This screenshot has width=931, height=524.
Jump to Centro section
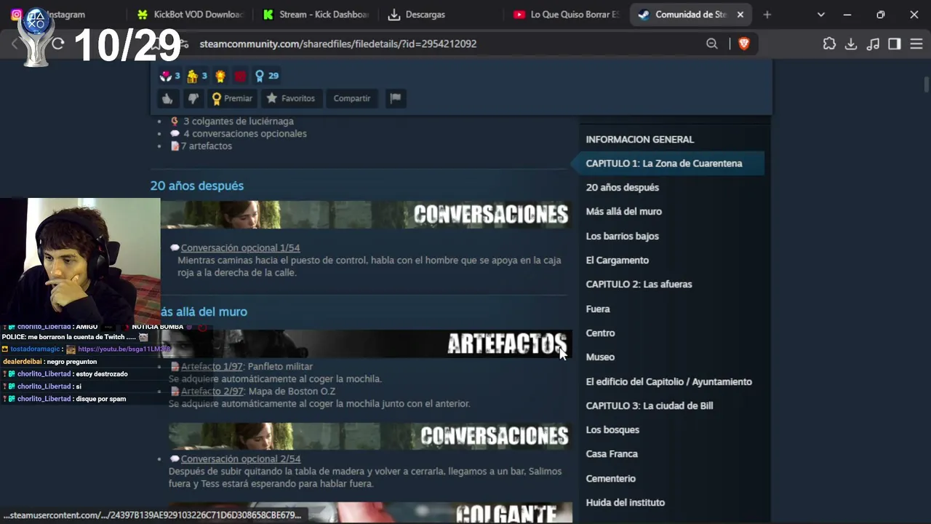tap(601, 333)
